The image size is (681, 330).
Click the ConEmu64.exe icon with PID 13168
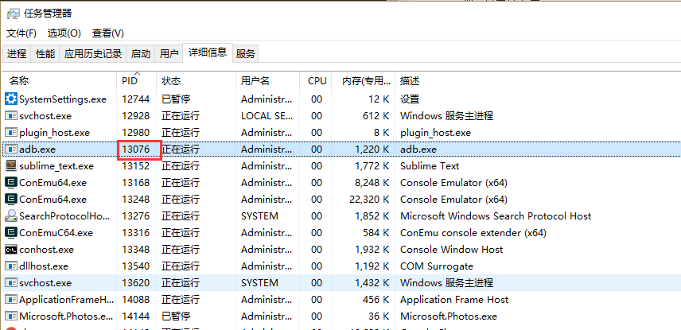(11, 182)
